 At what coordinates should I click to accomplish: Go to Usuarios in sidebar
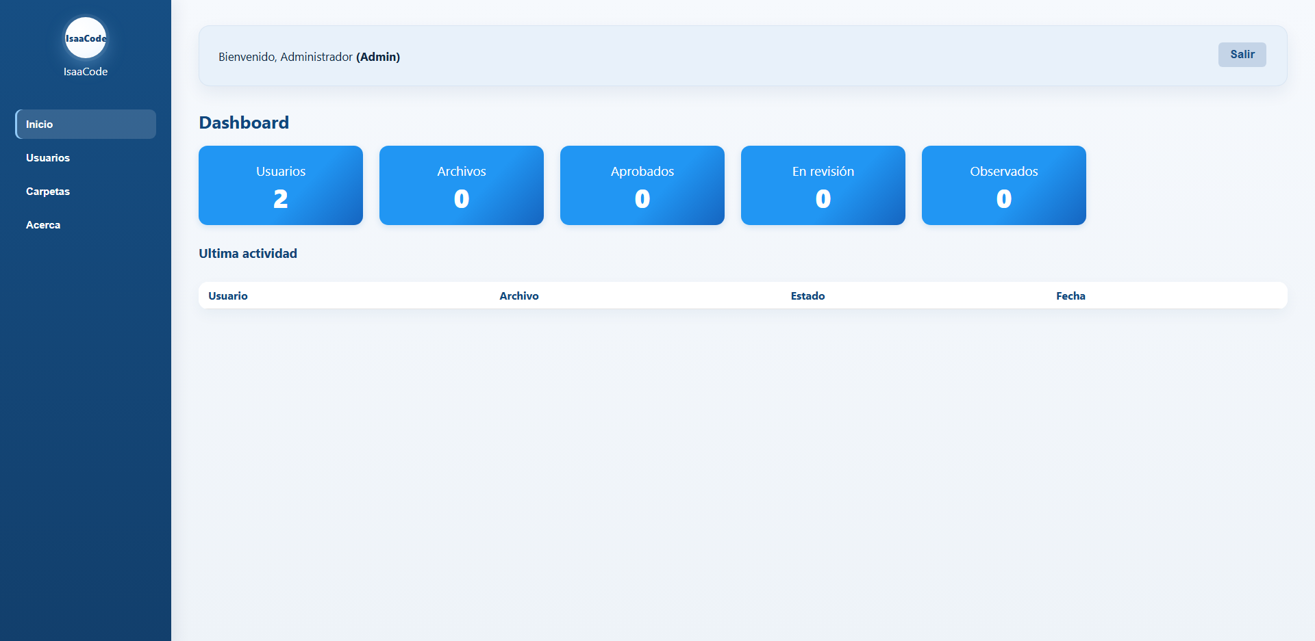86,157
